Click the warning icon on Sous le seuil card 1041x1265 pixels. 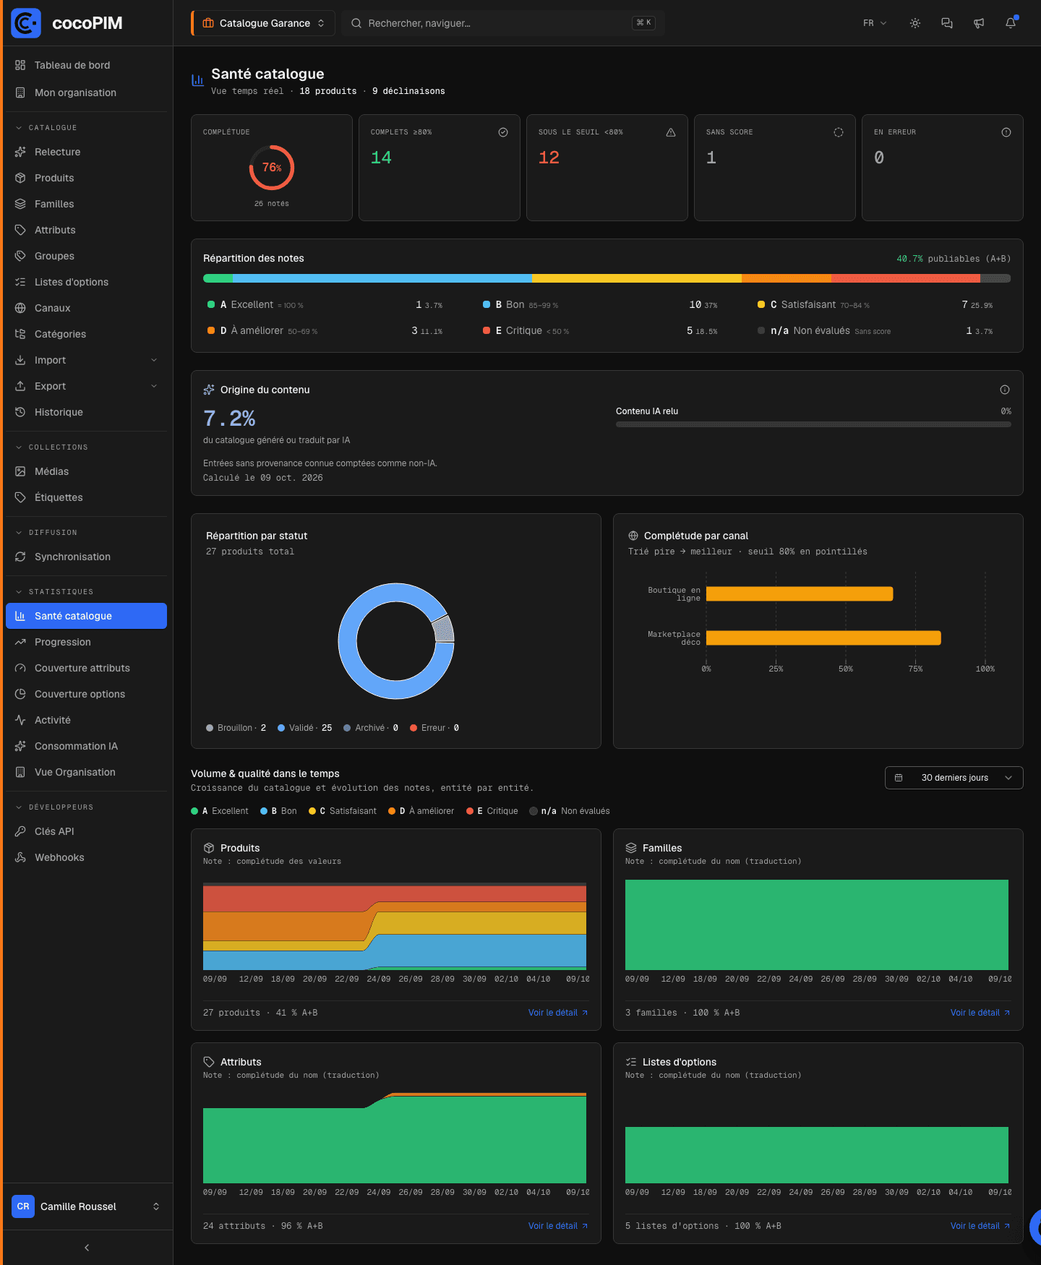tap(671, 132)
